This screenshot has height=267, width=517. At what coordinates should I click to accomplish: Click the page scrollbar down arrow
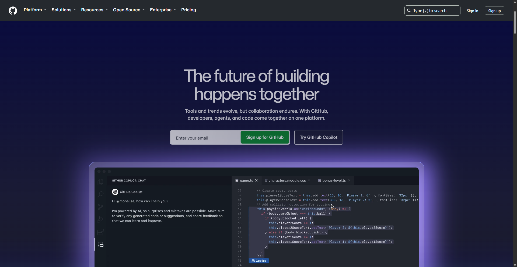tap(515, 265)
